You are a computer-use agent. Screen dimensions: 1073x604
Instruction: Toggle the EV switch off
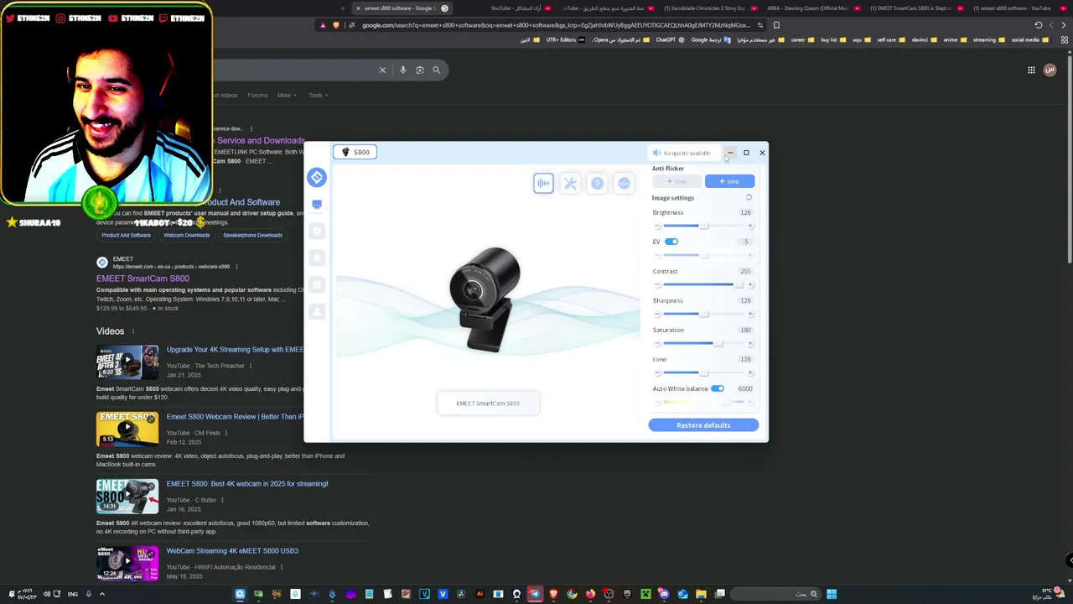point(671,242)
